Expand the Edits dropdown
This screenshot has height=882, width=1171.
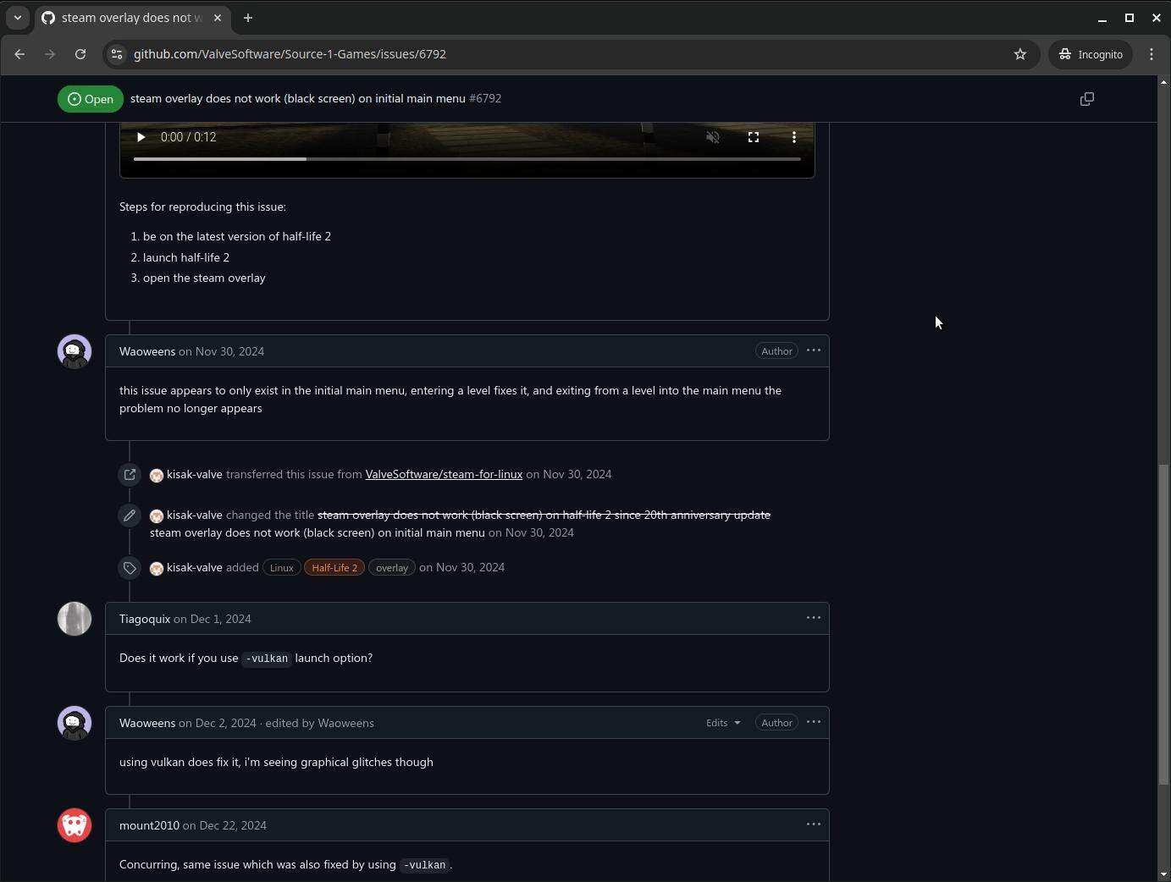pyautogui.click(x=723, y=723)
